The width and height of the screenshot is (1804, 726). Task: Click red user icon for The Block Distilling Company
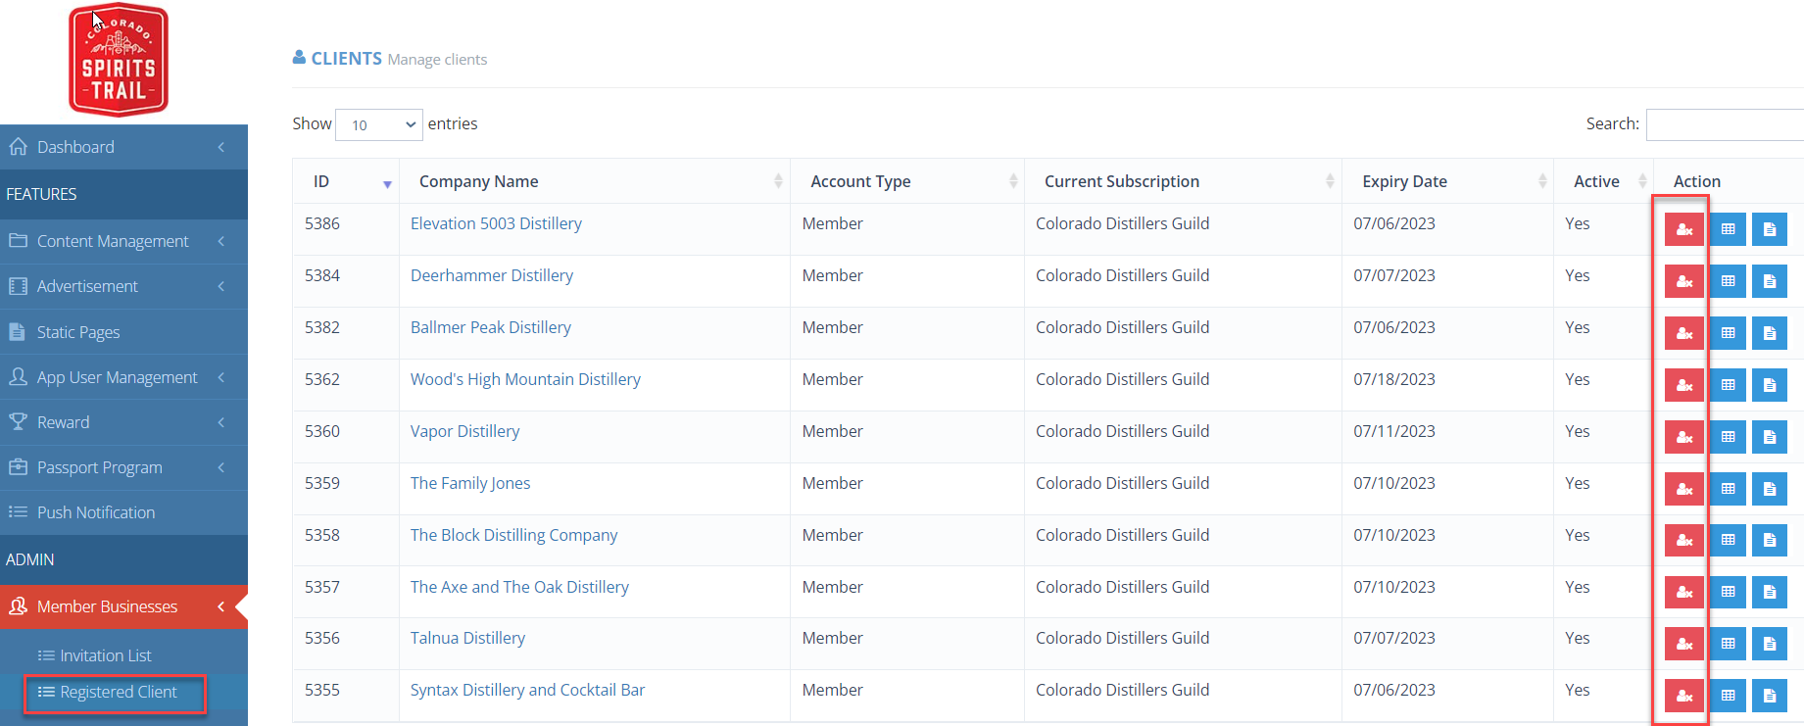click(x=1683, y=540)
